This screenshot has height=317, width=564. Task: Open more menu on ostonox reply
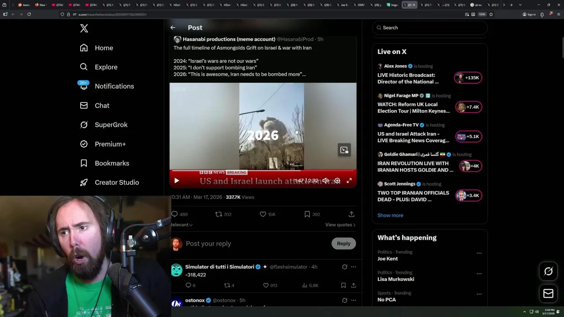[353, 300]
